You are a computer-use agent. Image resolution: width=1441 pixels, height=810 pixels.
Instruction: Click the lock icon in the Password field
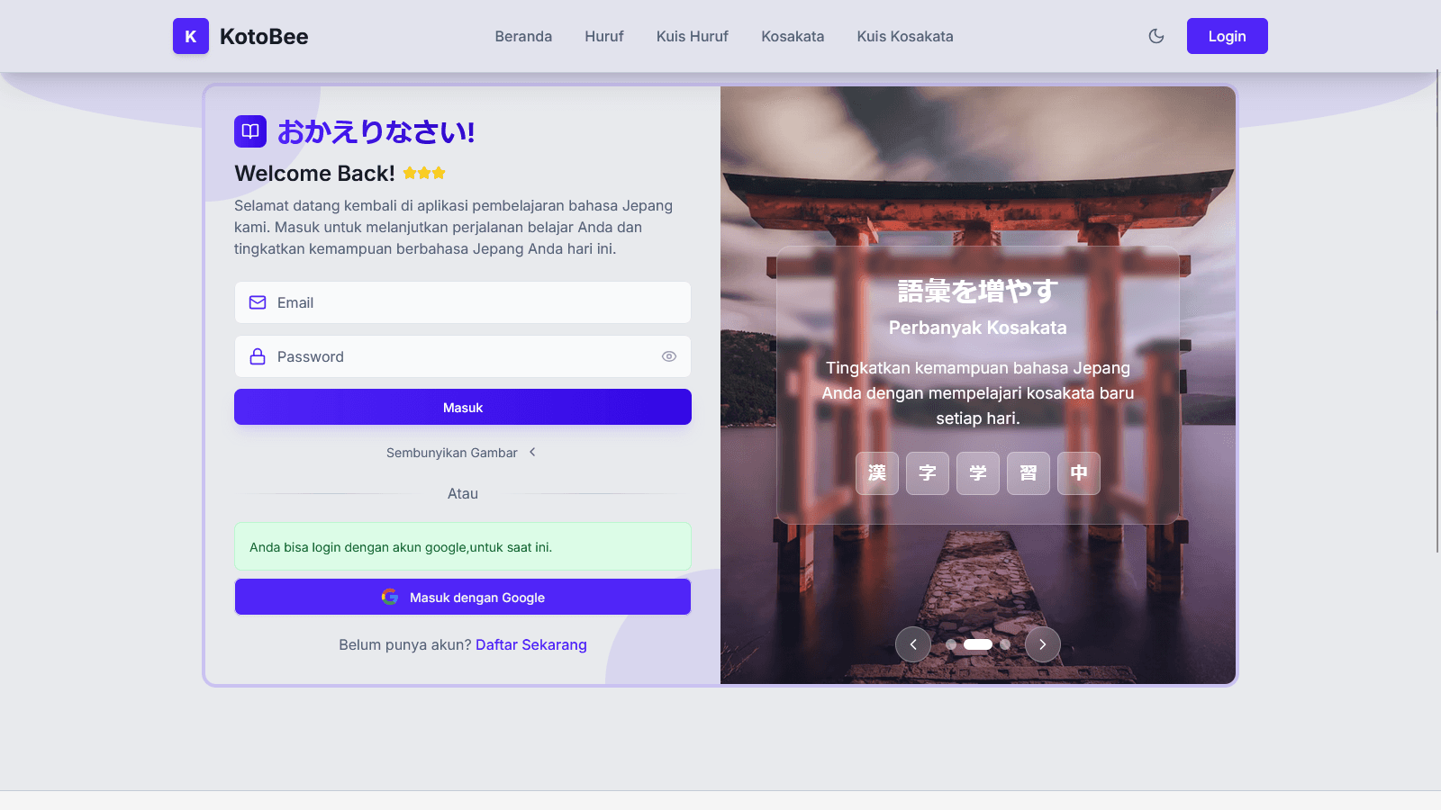[257, 356]
